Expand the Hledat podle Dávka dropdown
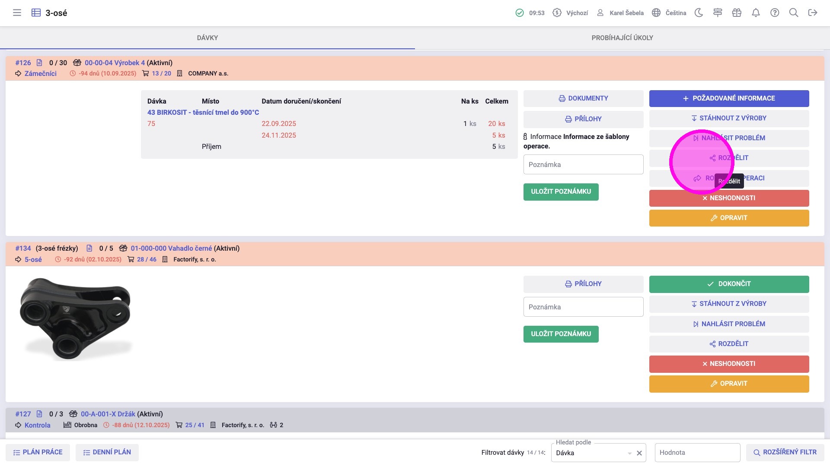 tap(629, 453)
